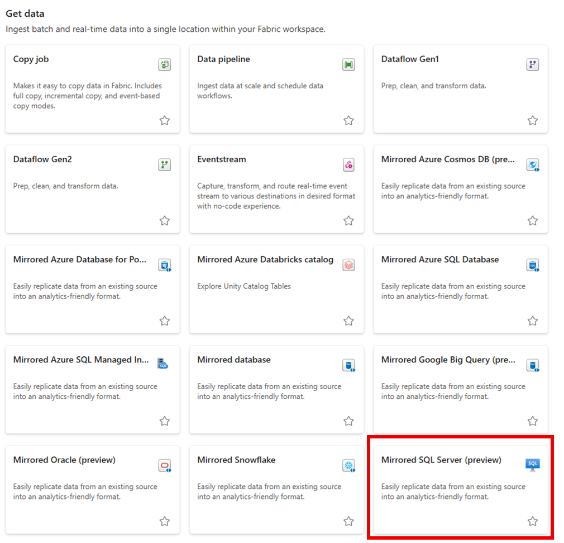The image size is (564, 543).
Task: Click the Mirrored SQL Server monitor icon
Action: click(532, 465)
